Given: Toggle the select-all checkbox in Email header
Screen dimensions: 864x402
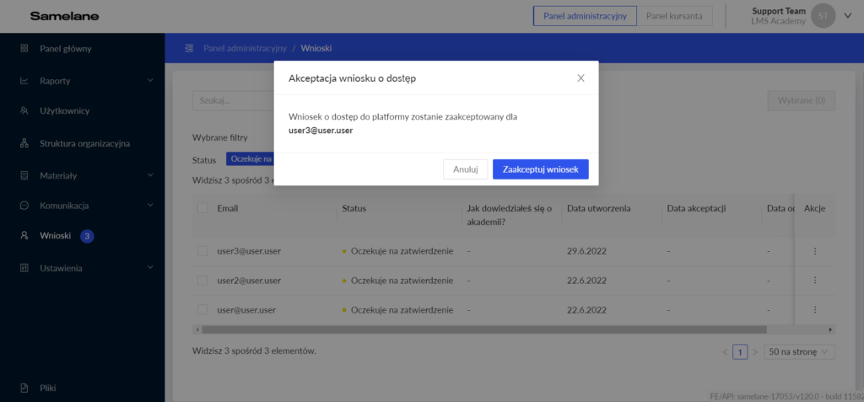Looking at the screenshot, I should tap(202, 208).
